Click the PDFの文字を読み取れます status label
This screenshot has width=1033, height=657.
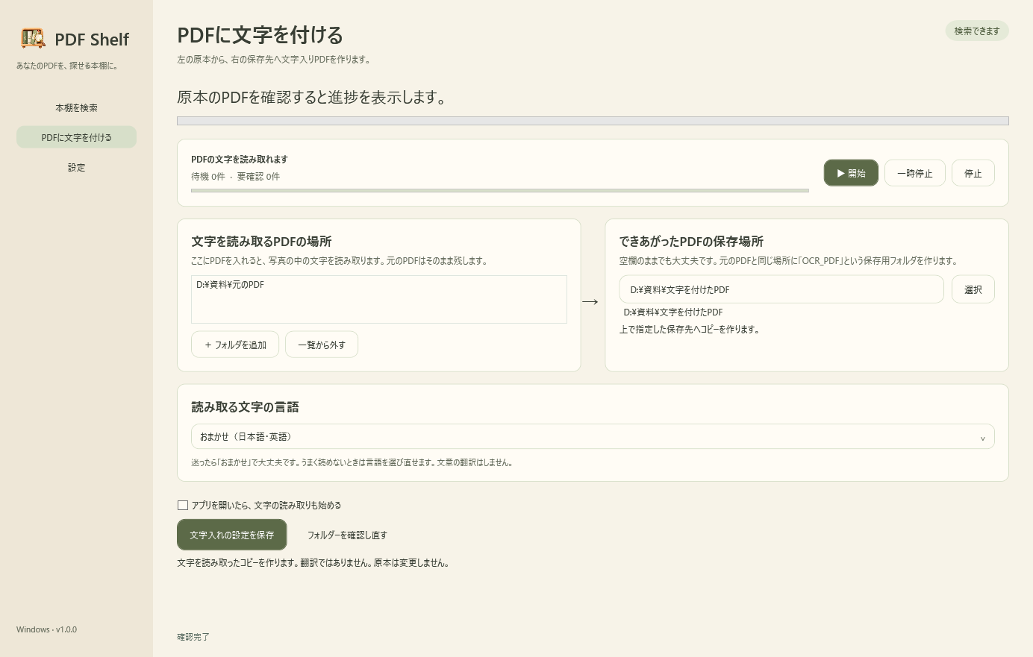coord(240,159)
